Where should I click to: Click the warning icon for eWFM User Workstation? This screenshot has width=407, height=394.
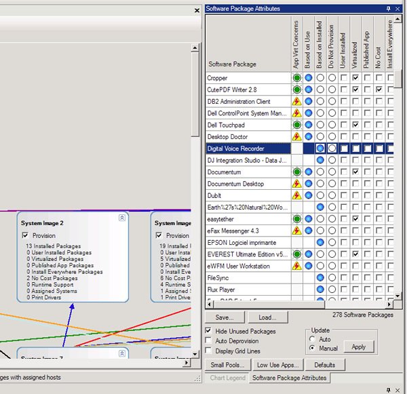296,266
